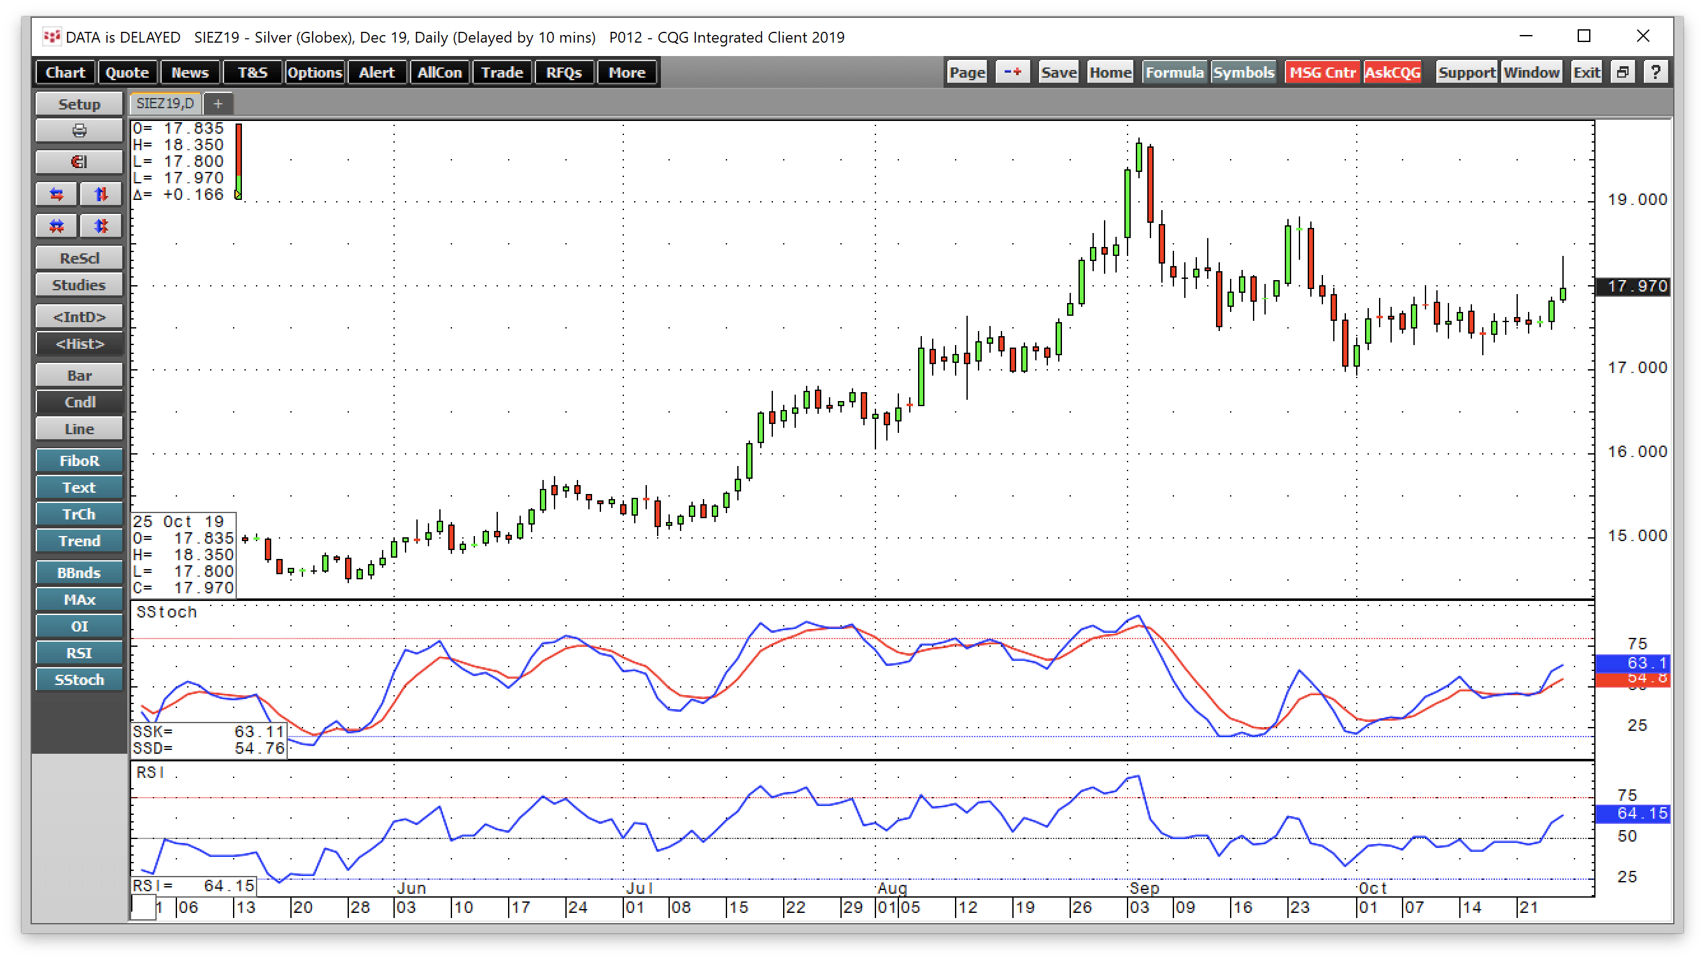Click the blue-red horizontal arrows icon
The width and height of the screenshot is (1705, 960).
(55, 193)
